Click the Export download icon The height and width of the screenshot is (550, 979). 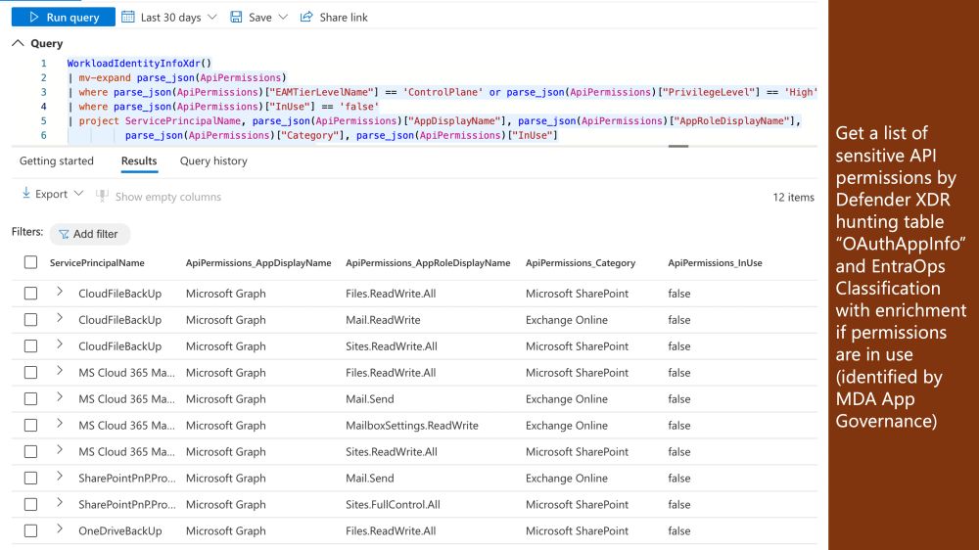pyautogui.click(x=26, y=194)
